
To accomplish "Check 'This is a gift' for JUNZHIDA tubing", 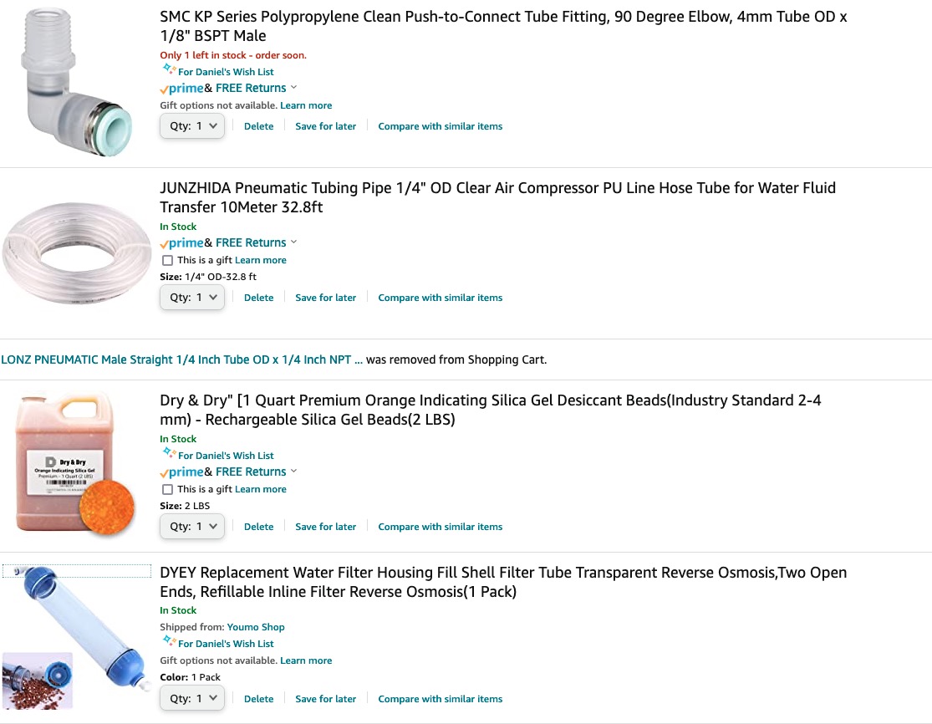I will (168, 260).
